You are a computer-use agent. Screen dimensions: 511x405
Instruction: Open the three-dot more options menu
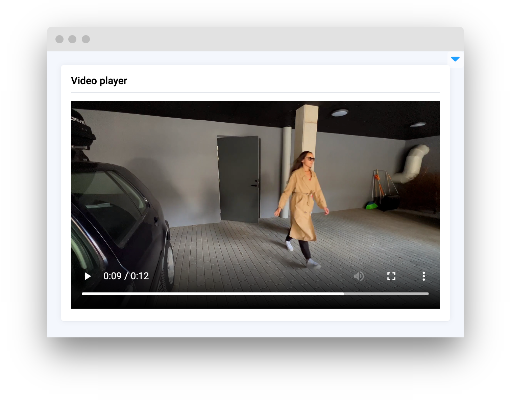tap(423, 276)
